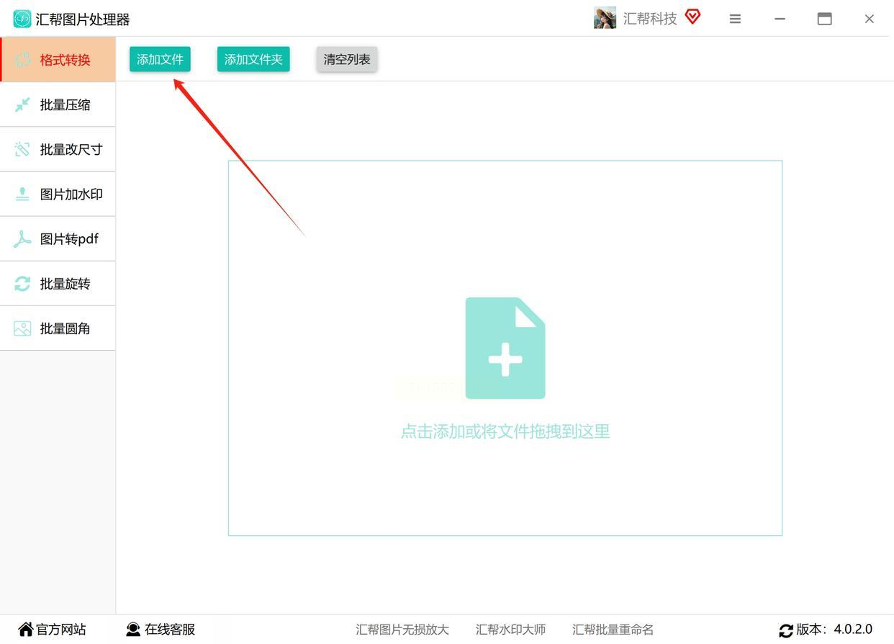This screenshot has height=644, width=894.
Task: Click the 添加文件 button
Action: [x=160, y=59]
